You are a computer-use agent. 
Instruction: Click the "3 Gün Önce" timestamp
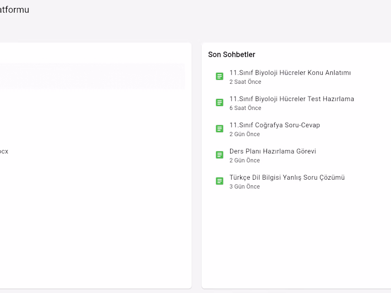[245, 187]
